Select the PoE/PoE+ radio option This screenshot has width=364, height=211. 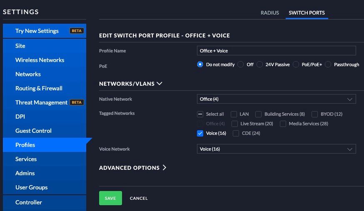(296, 64)
